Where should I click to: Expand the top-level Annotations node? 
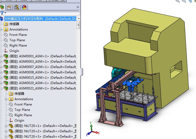[1, 29]
